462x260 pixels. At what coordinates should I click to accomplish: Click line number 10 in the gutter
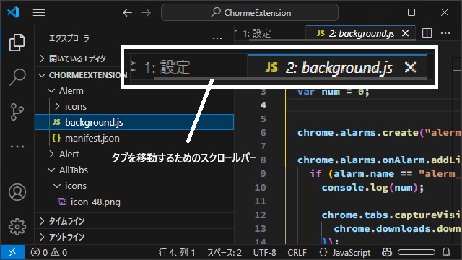pyautogui.click(x=260, y=188)
